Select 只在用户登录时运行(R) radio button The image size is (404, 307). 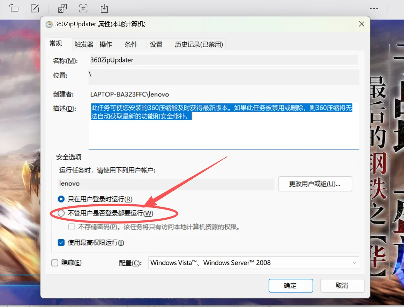click(61, 199)
